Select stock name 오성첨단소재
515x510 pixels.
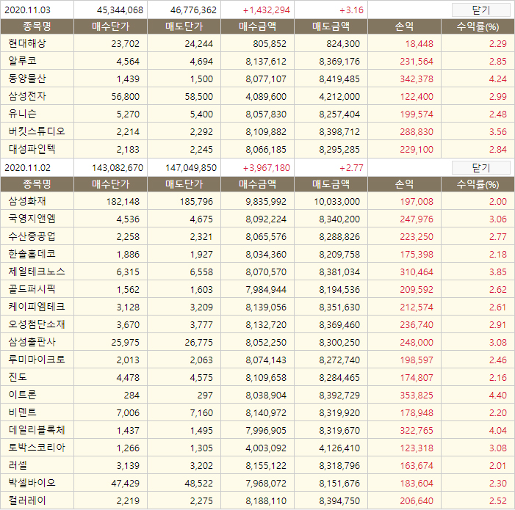coord(37,324)
